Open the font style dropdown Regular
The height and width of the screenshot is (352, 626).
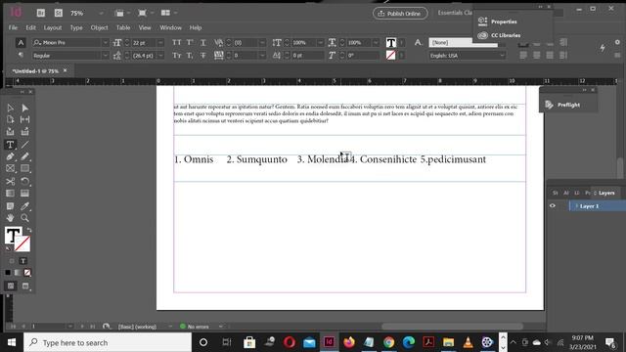click(x=105, y=56)
